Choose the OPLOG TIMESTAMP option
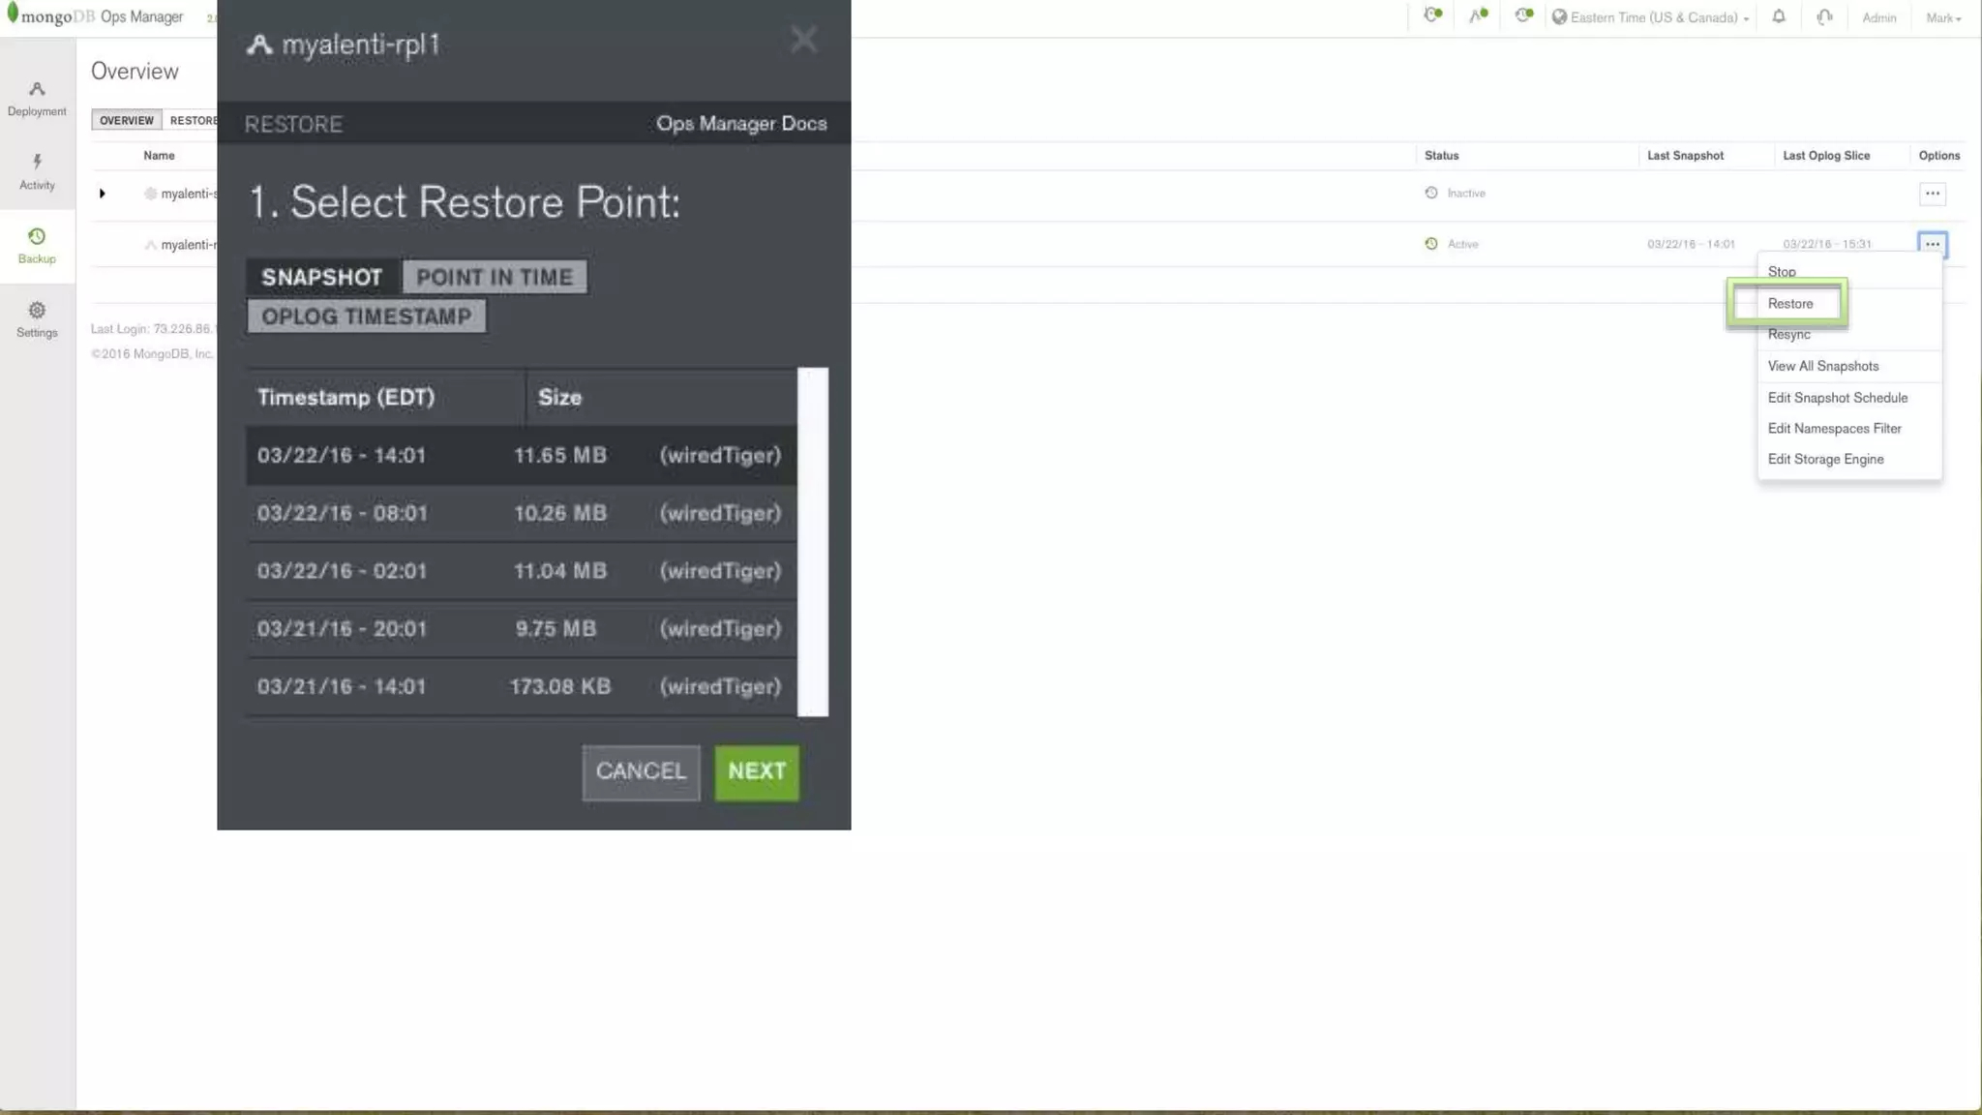The width and height of the screenshot is (1982, 1115). tap(366, 316)
